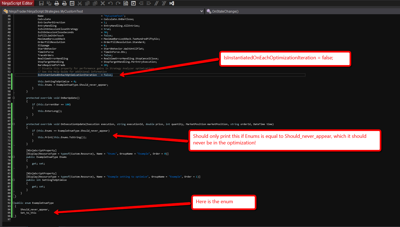This screenshot has width=400, height=227.
Task: Click the "Set_to_this" enum member
Action: pyautogui.click(x=28, y=213)
